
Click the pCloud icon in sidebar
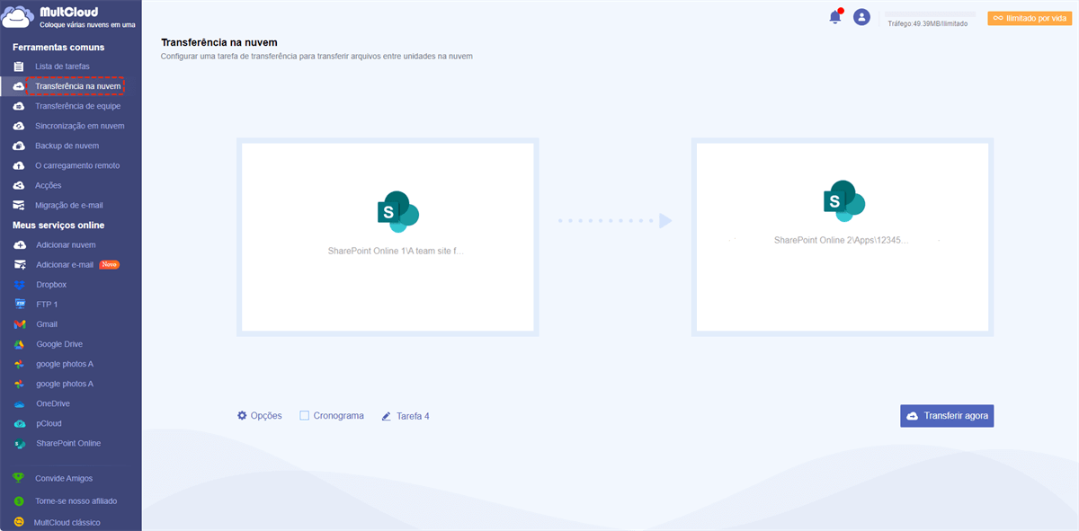[20, 423]
